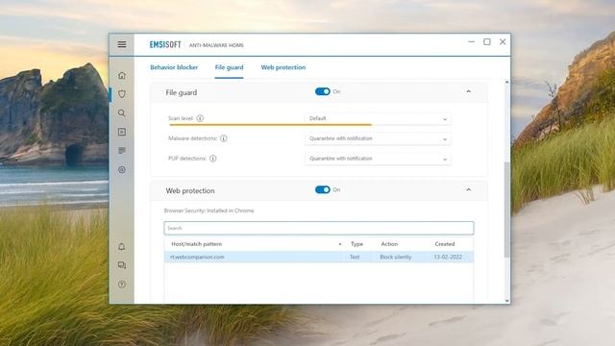Screen dimensions: 615x346
Task: Open the PUP detections action dropdown
Action: click(378, 159)
